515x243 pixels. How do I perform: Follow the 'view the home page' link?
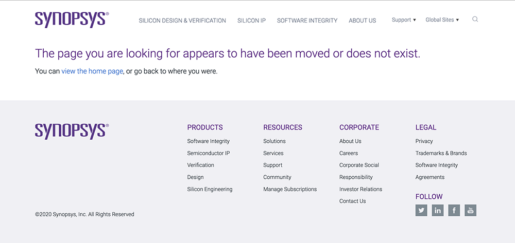pos(92,71)
